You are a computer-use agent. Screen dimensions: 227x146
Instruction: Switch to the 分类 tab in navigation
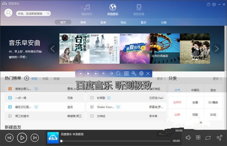click(164, 22)
